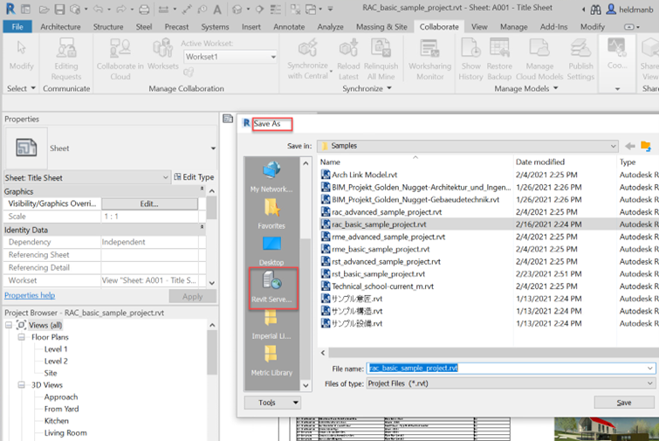This screenshot has height=441, width=659.
Task: Switch to the Structure ribbon tab
Action: (108, 27)
